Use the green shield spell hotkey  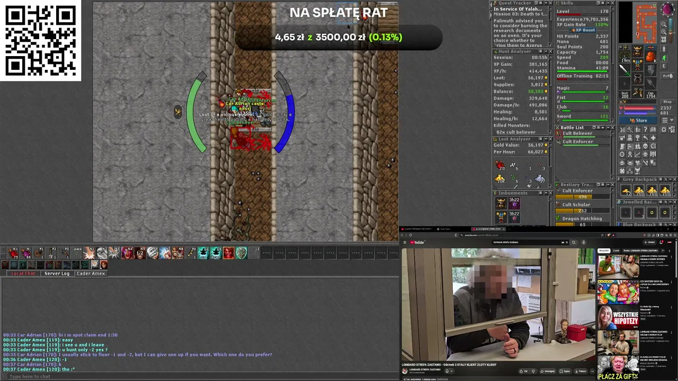[242, 253]
